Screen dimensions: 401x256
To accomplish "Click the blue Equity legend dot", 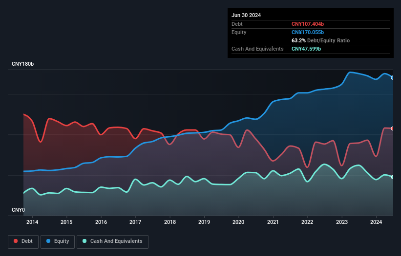I will click(48, 241).
